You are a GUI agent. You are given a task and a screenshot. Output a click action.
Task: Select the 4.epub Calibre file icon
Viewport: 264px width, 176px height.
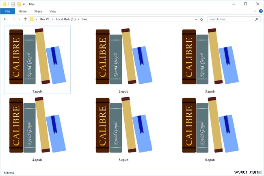click(37, 125)
